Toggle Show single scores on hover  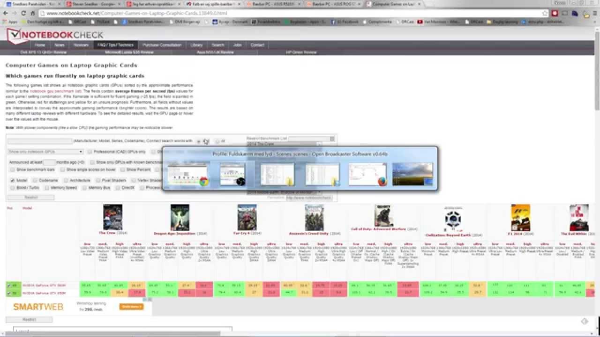click(62, 170)
